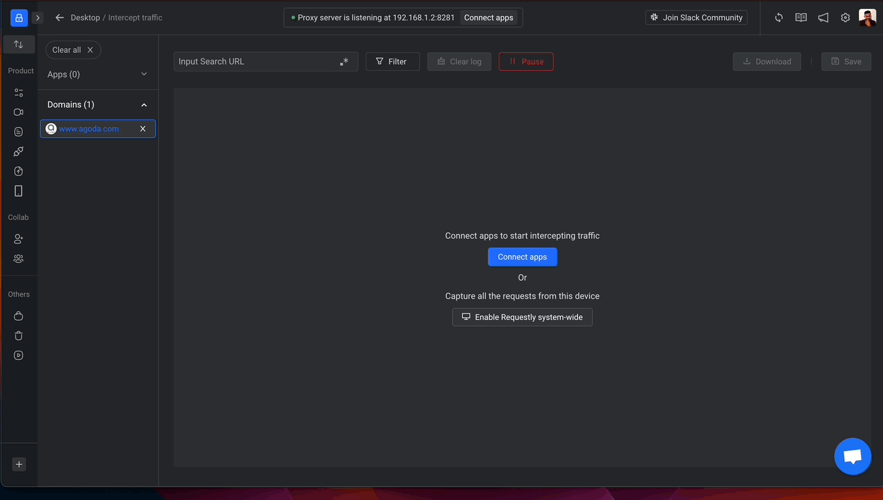Click the Intercept traffic breadcrumb text
This screenshot has height=500, width=883.
tap(135, 18)
